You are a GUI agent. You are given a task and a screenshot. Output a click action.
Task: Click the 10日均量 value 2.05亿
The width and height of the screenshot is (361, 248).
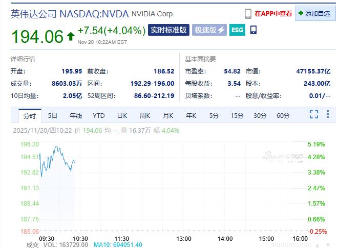click(x=73, y=95)
